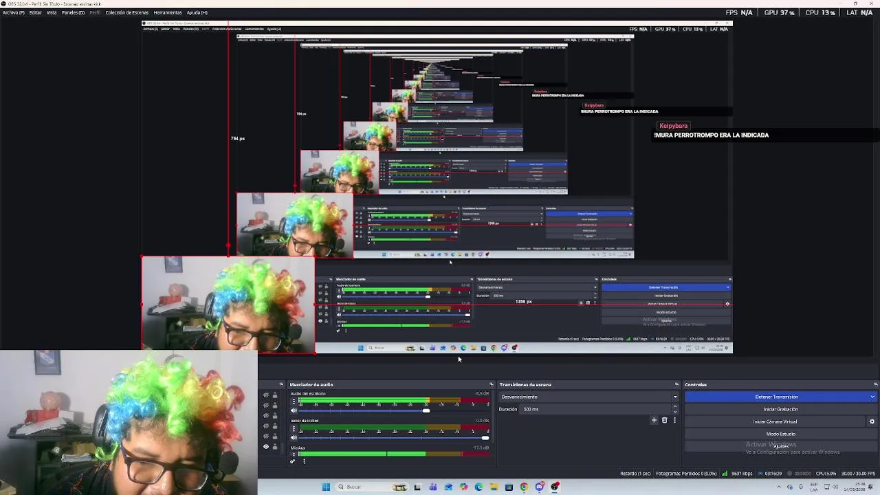
Task: Click Detener Transmisión button
Action: 776,397
